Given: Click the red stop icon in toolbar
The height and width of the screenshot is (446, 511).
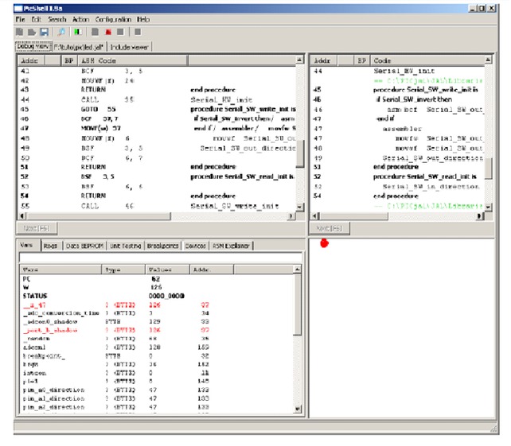Looking at the screenshot, I should point(107,33).
